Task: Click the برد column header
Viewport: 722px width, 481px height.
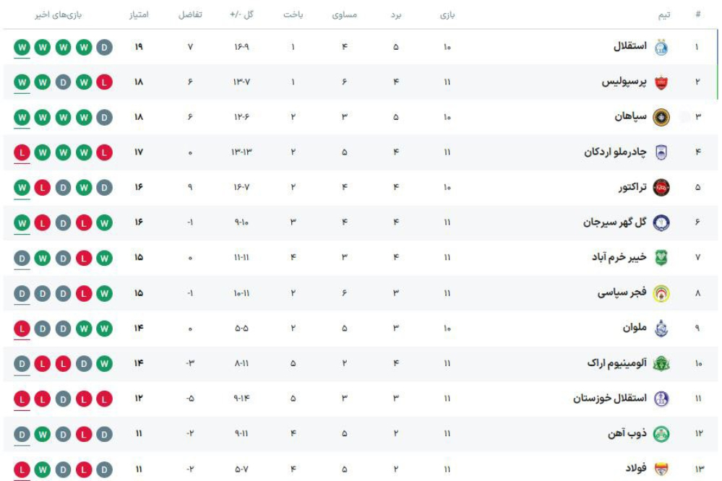Action: point(396,15)
